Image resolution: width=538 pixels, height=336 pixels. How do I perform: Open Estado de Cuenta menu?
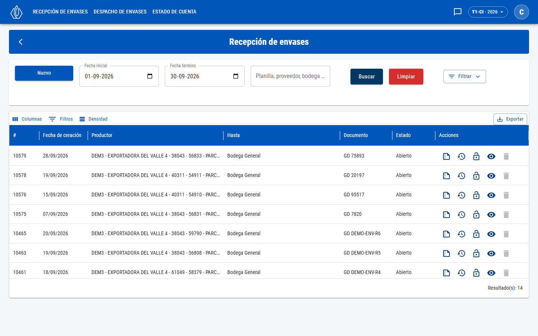pyautogui.click(x=174, y=12)
